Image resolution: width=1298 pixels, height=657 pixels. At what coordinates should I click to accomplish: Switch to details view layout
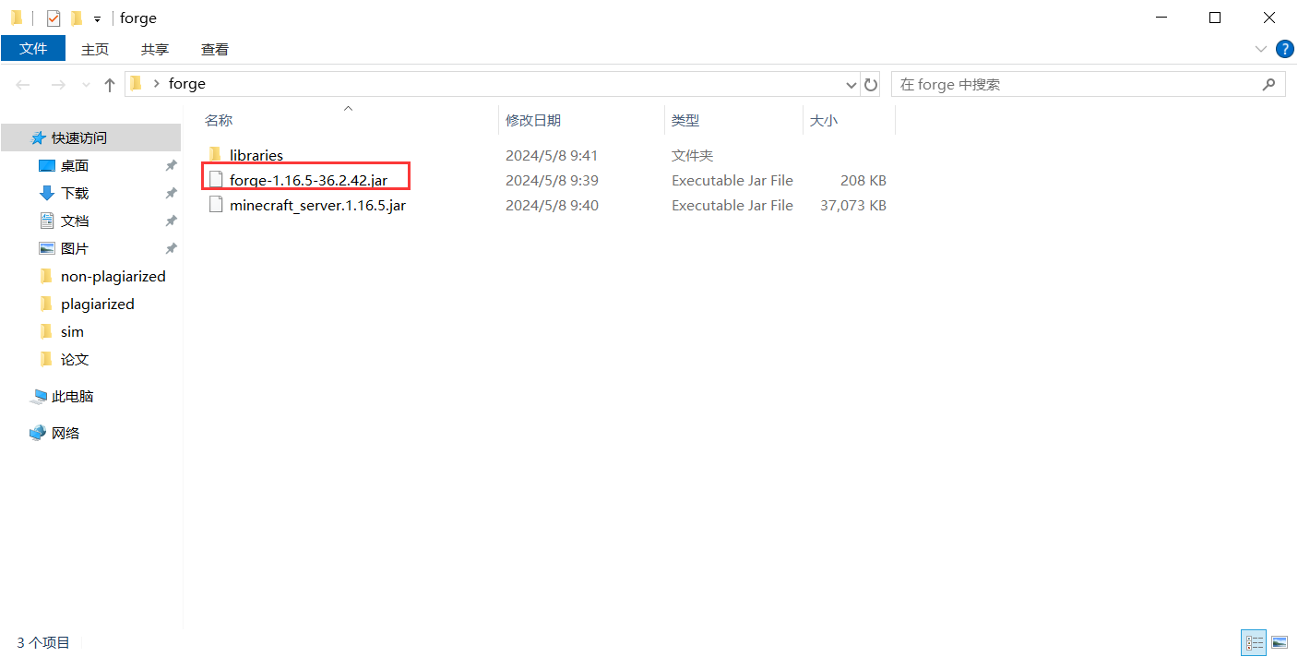coord(1255,642)
